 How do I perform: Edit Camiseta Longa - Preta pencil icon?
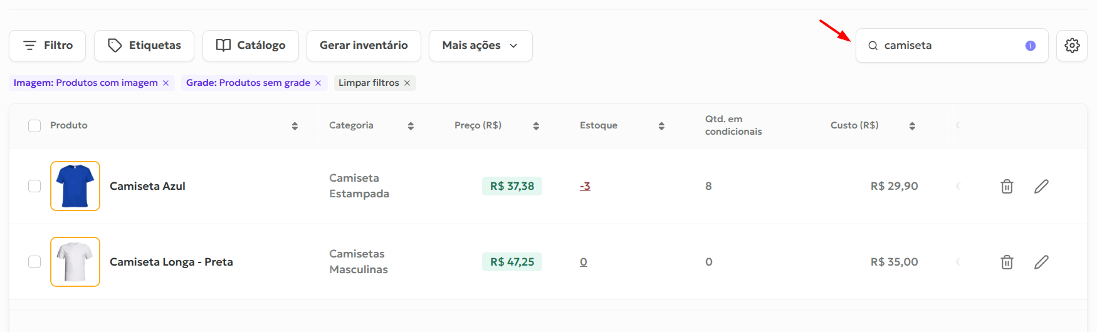(x=1041, y=262)
